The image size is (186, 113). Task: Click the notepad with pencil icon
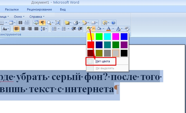[x=84, y=23]
